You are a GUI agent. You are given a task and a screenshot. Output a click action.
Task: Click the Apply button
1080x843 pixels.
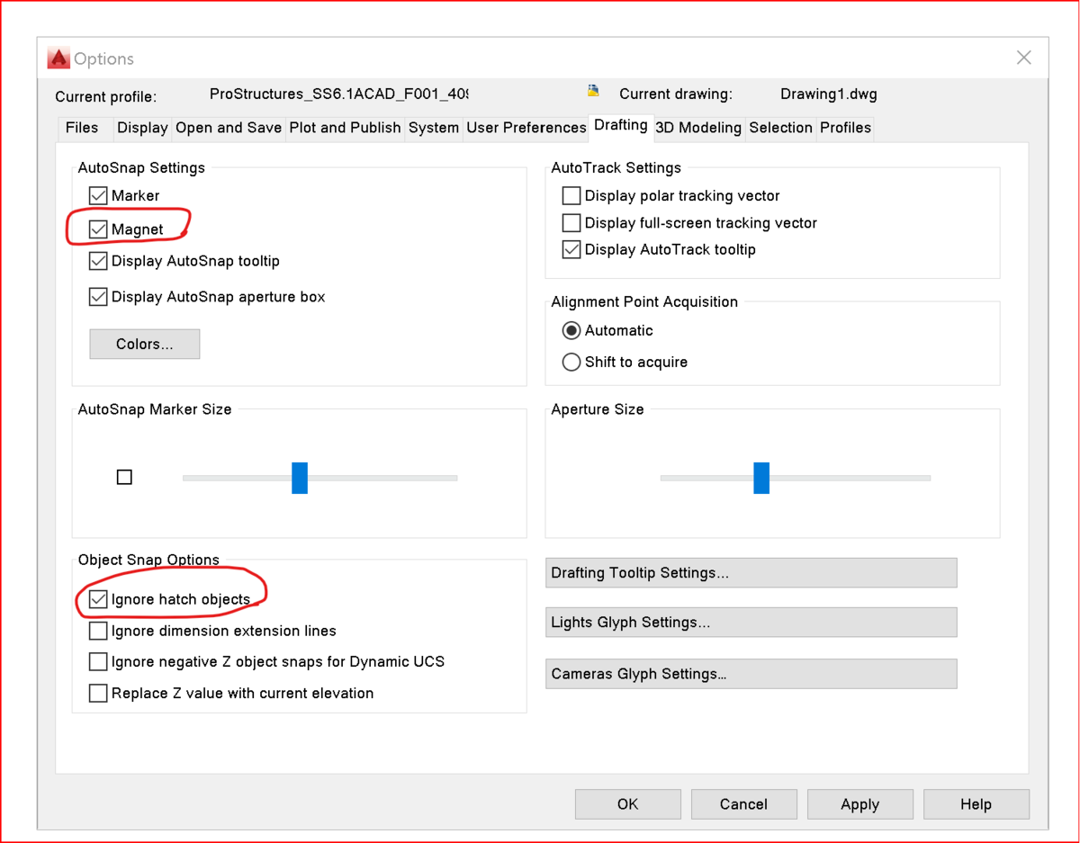[860, 804]
